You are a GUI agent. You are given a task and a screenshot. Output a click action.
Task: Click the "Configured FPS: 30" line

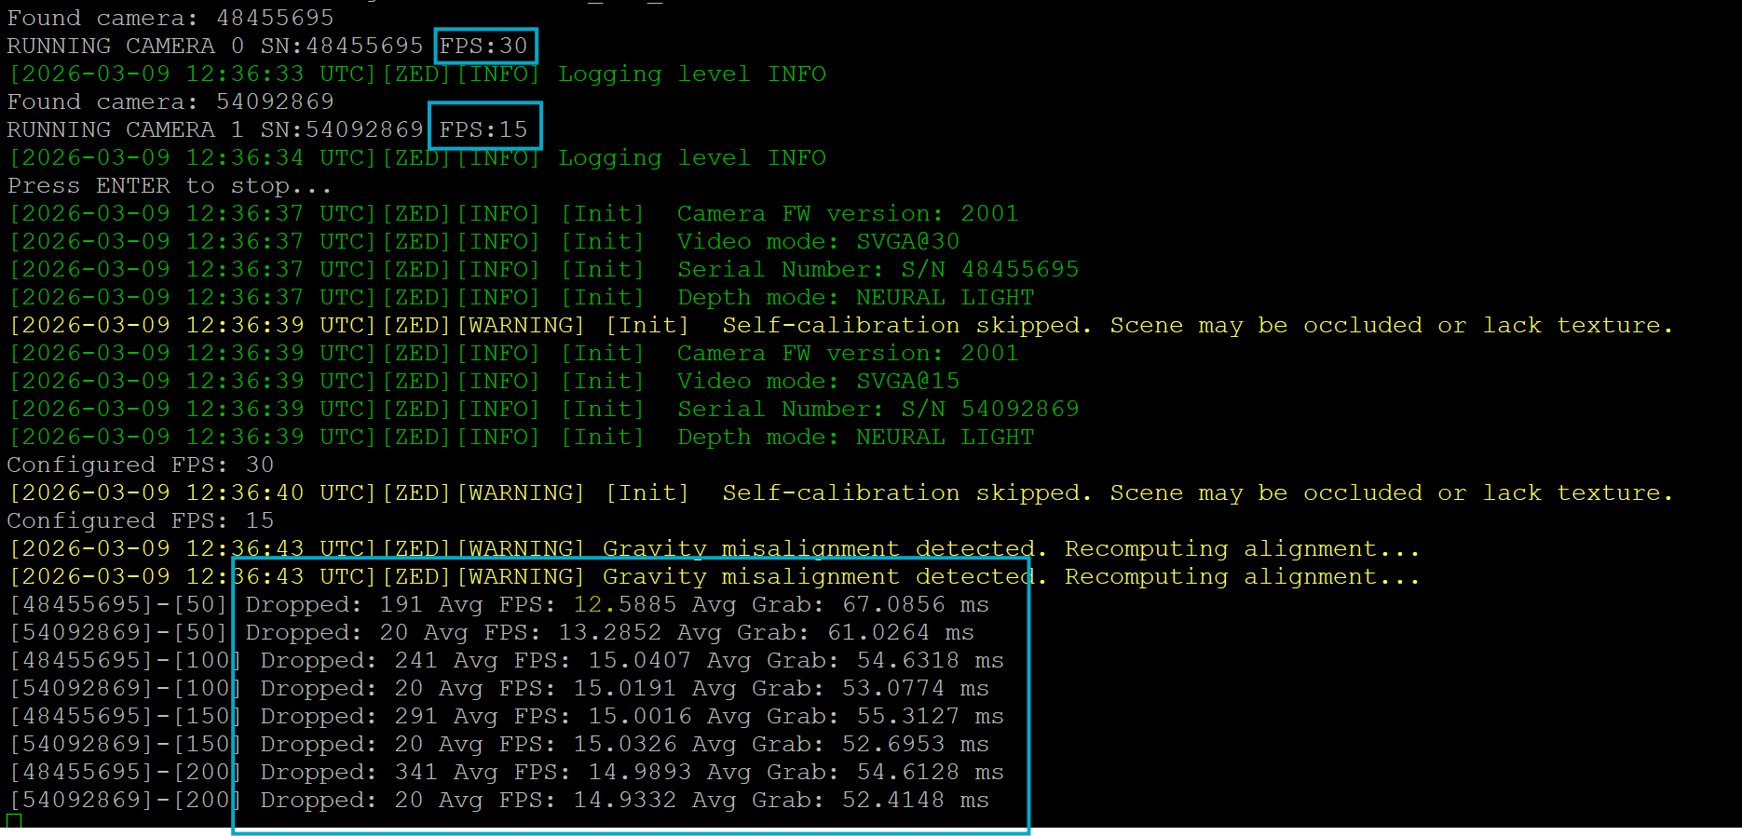coord(140,465)
